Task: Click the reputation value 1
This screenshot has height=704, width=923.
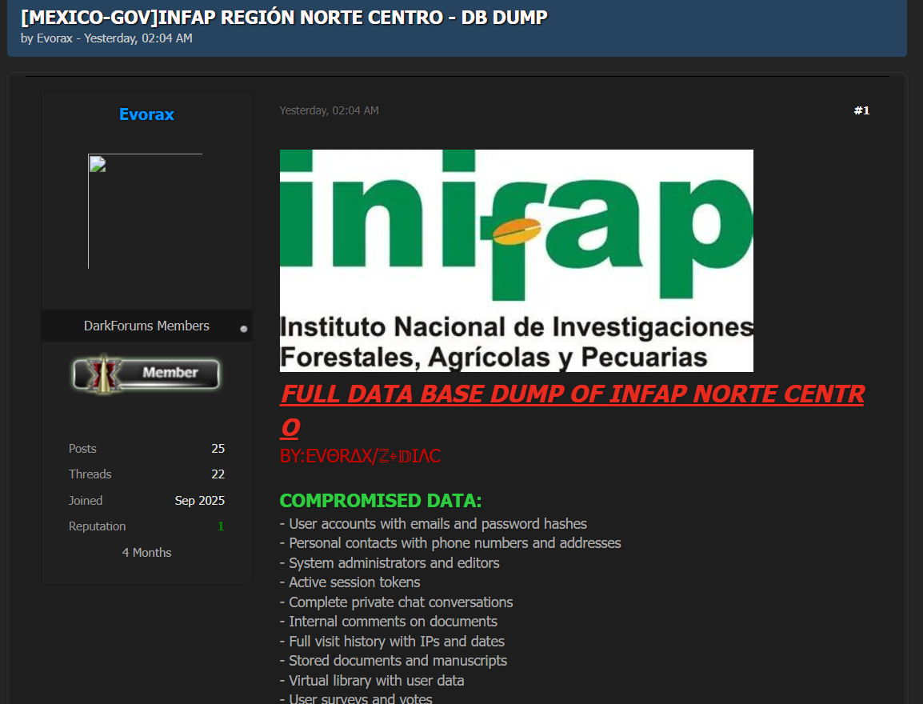Action: pyautogui.click(x=221, y=526)
